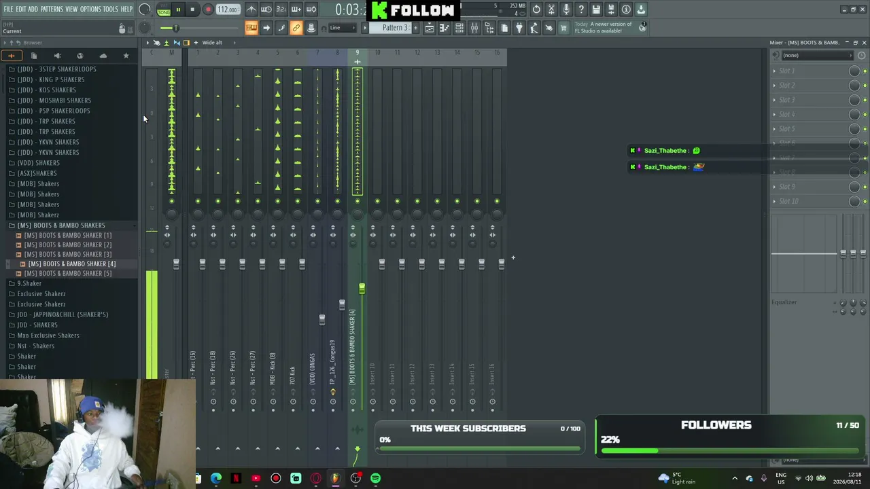Click the microphone recording icon

566,10
